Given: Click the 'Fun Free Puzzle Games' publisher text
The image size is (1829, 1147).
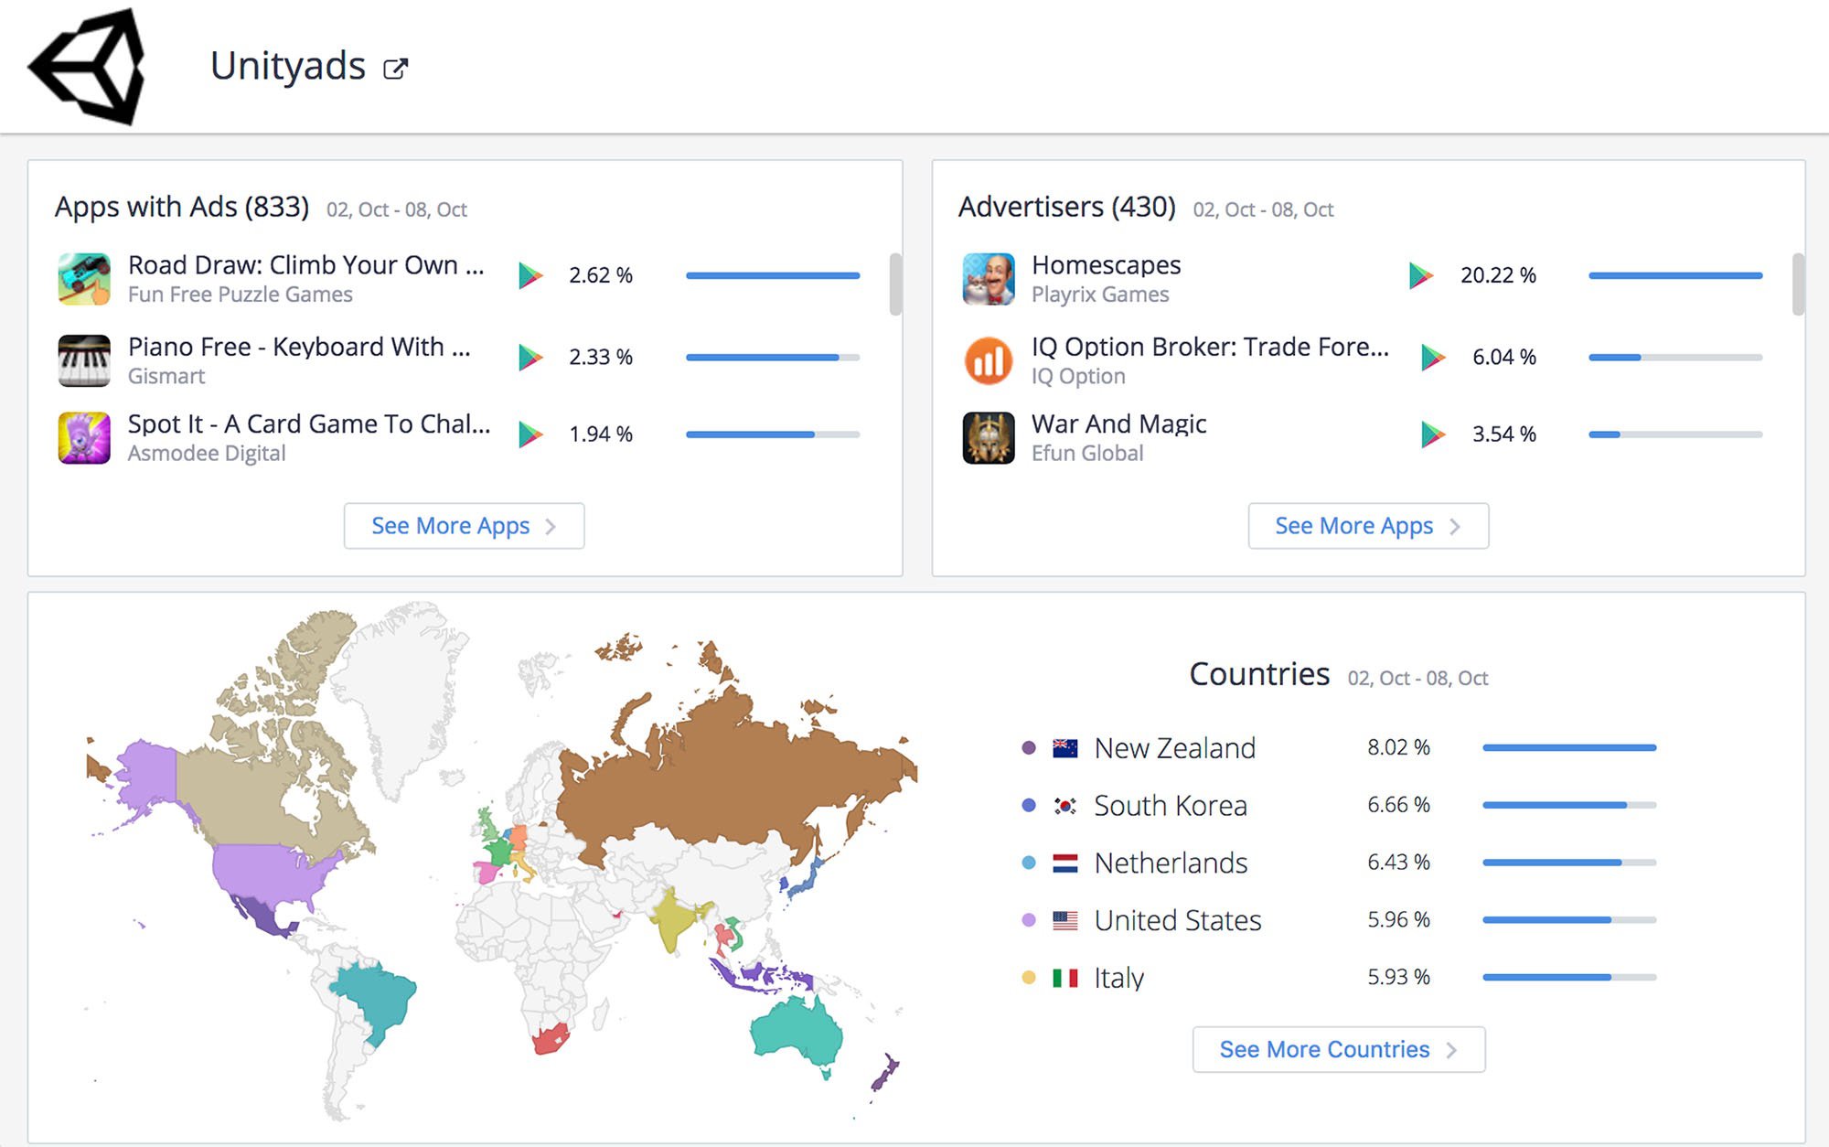Looking at the screenshot, I should (x=241, y=295).
